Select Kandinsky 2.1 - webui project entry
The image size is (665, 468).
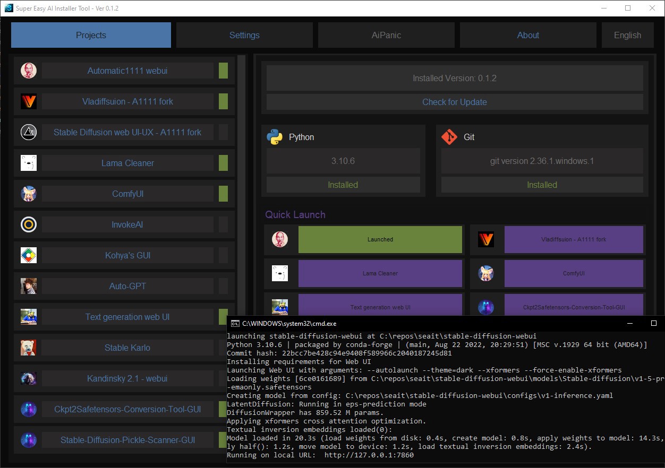click(127, 378)
